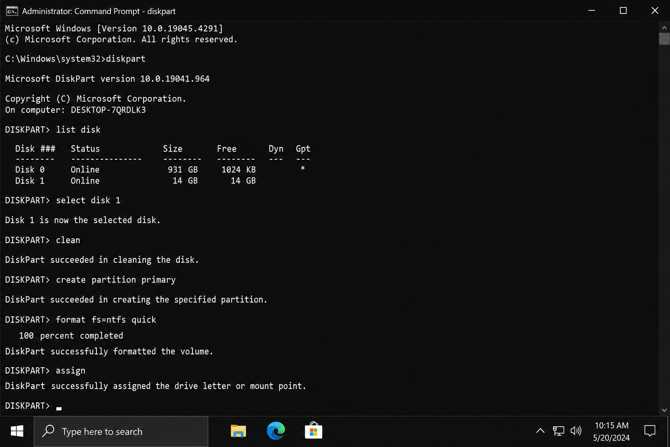This screenshot has height=447, width=670.
Task: Click the Gpt asterisk for Disk 0
Action: [303, 169]
